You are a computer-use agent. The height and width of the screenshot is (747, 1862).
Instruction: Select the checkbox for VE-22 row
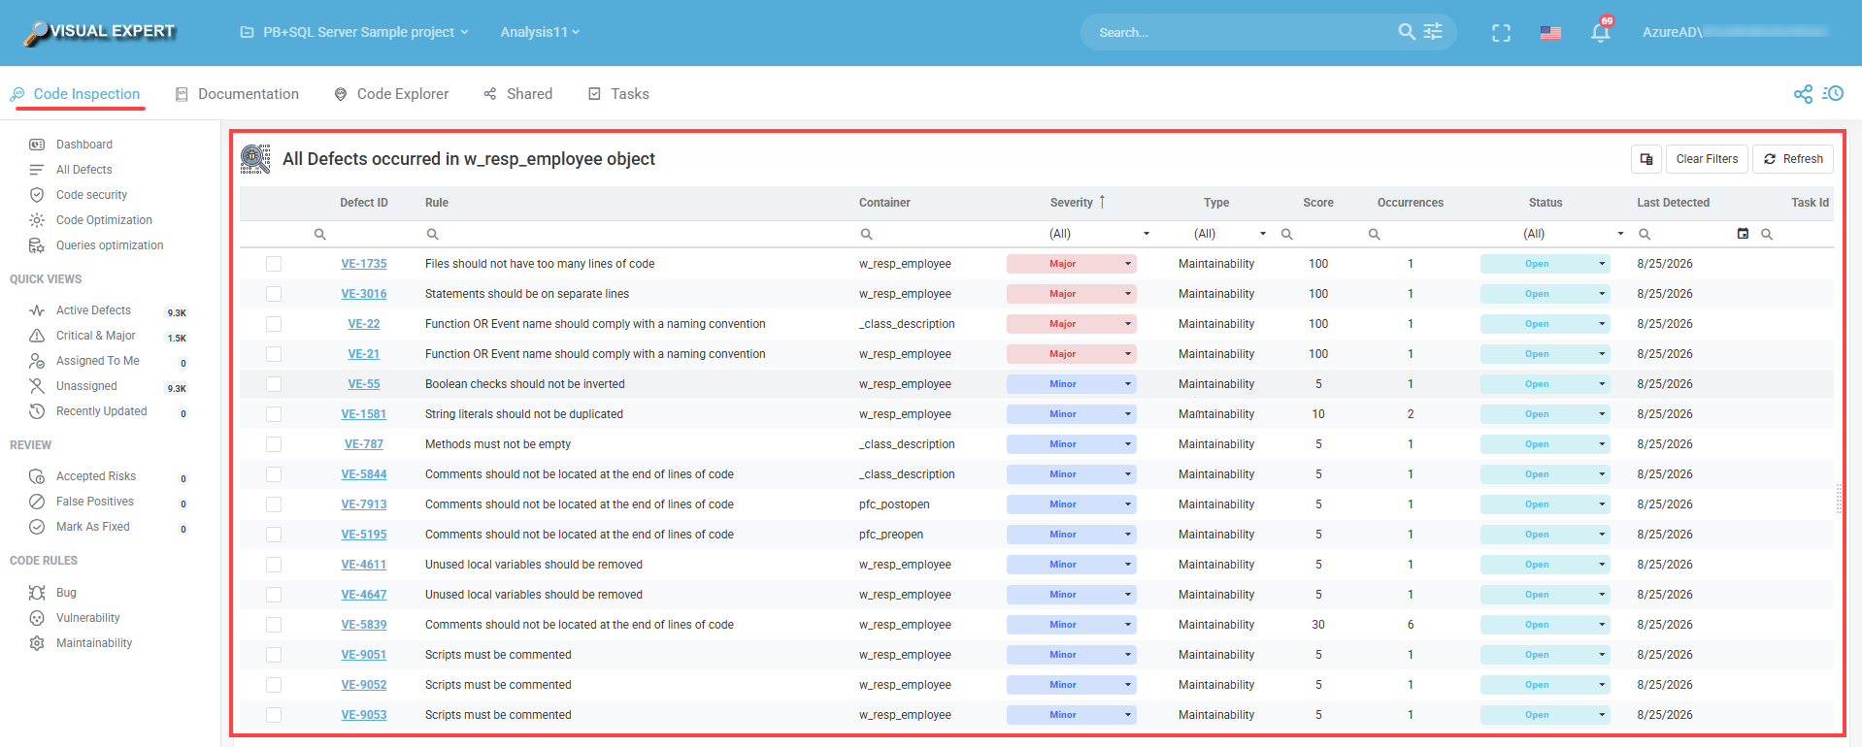(x=274, y=324)
